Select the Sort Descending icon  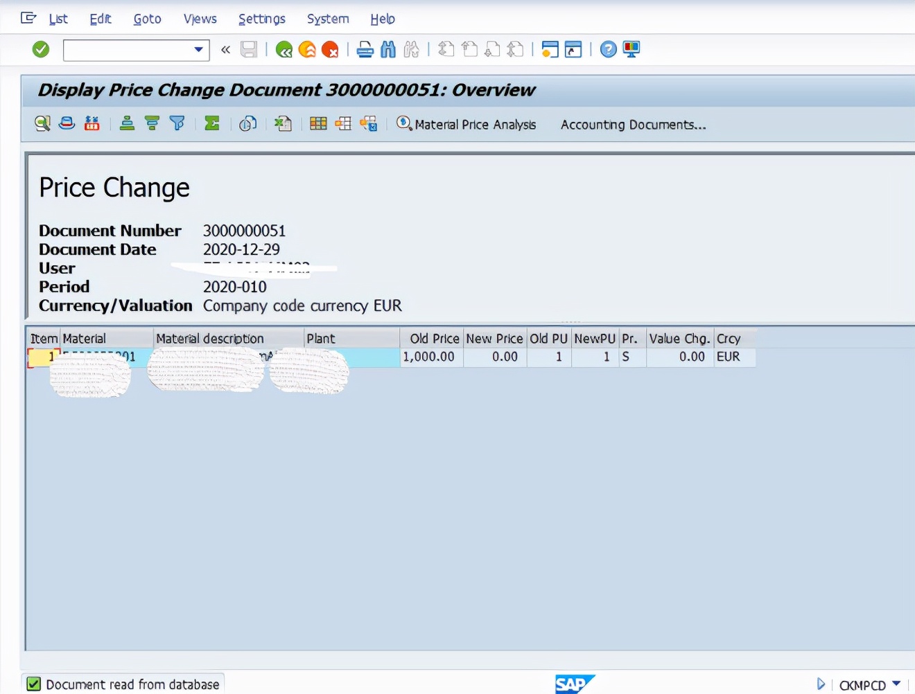point(152,123)
